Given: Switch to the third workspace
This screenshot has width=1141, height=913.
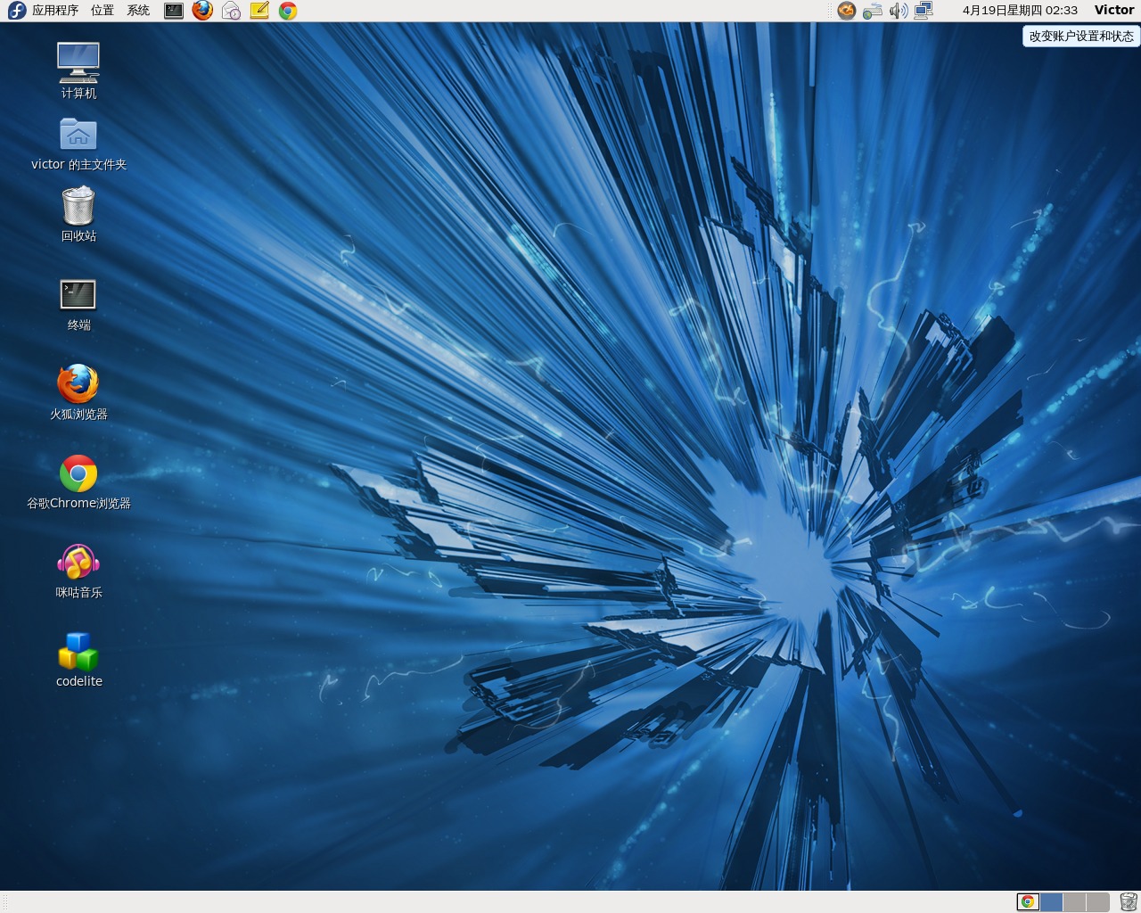Looking at the screenshot, I should 1074,901.
